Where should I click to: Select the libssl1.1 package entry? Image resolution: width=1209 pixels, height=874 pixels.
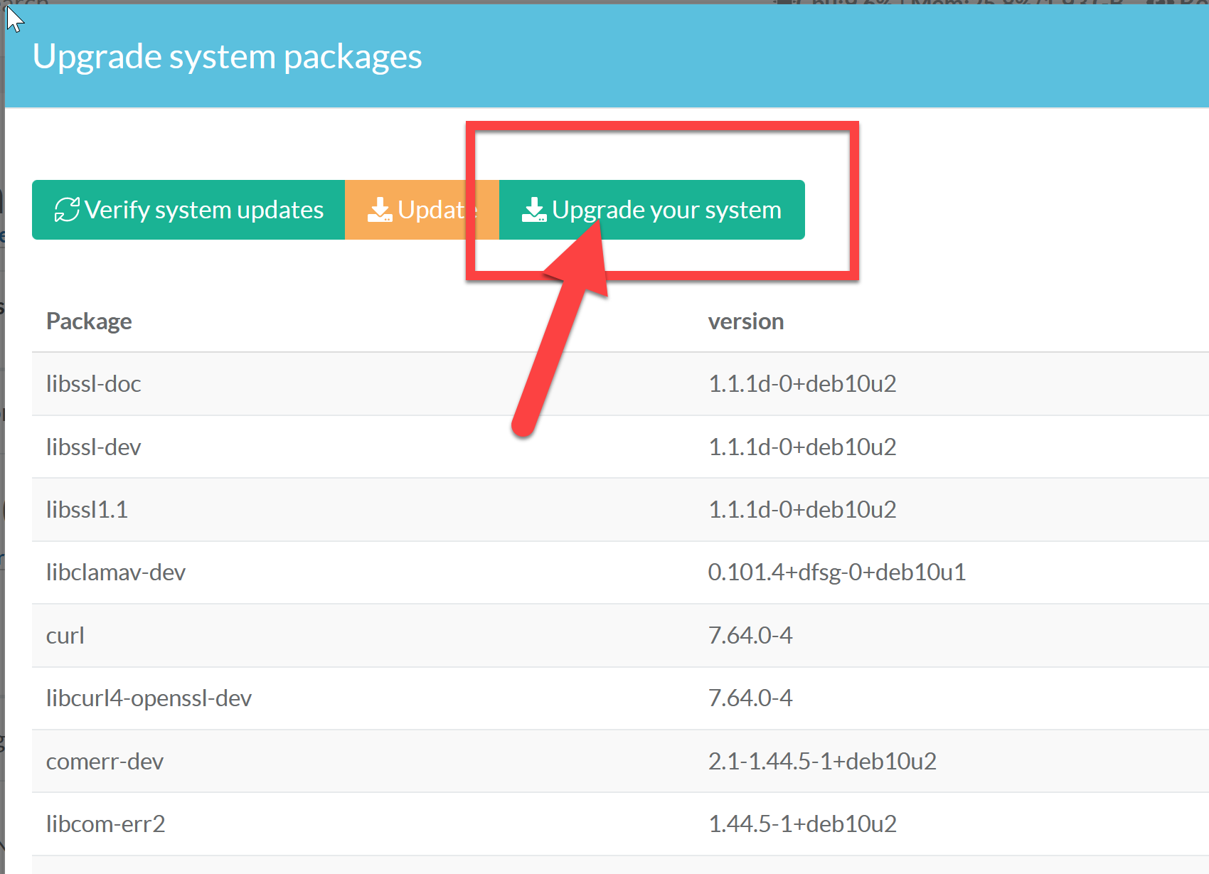click(x=87, y=510)
